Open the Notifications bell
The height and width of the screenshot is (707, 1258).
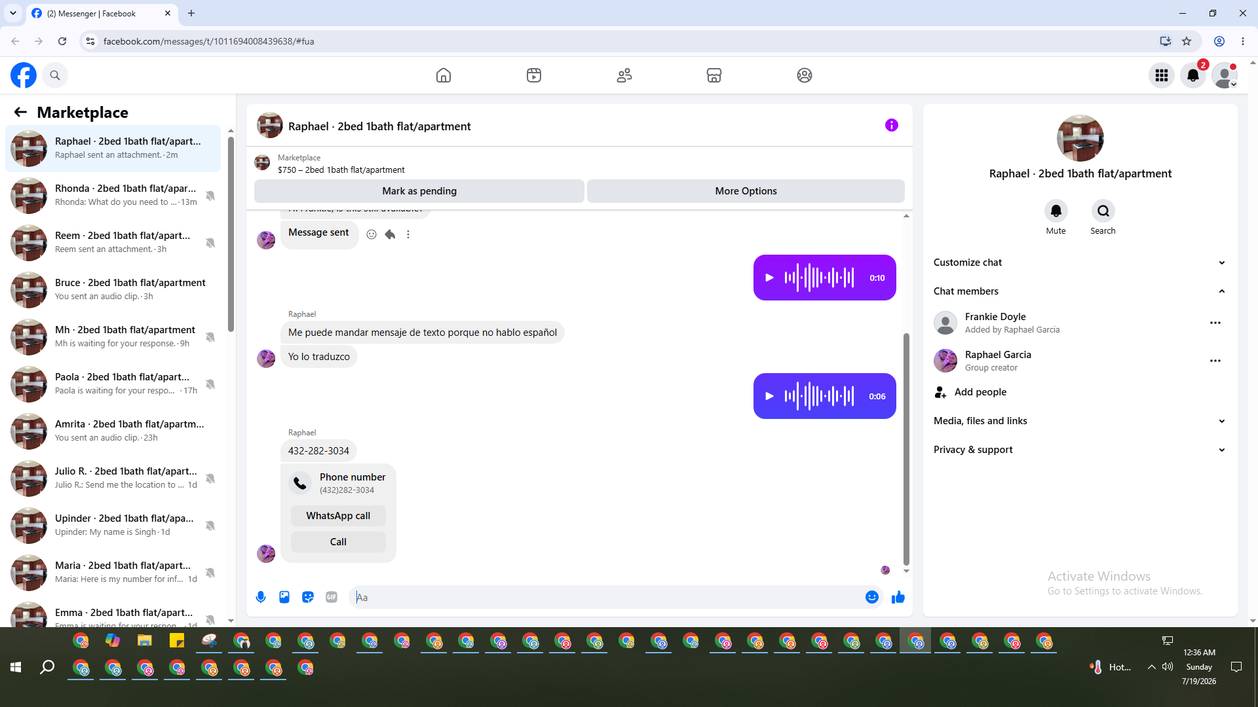tap(1193, 75)
